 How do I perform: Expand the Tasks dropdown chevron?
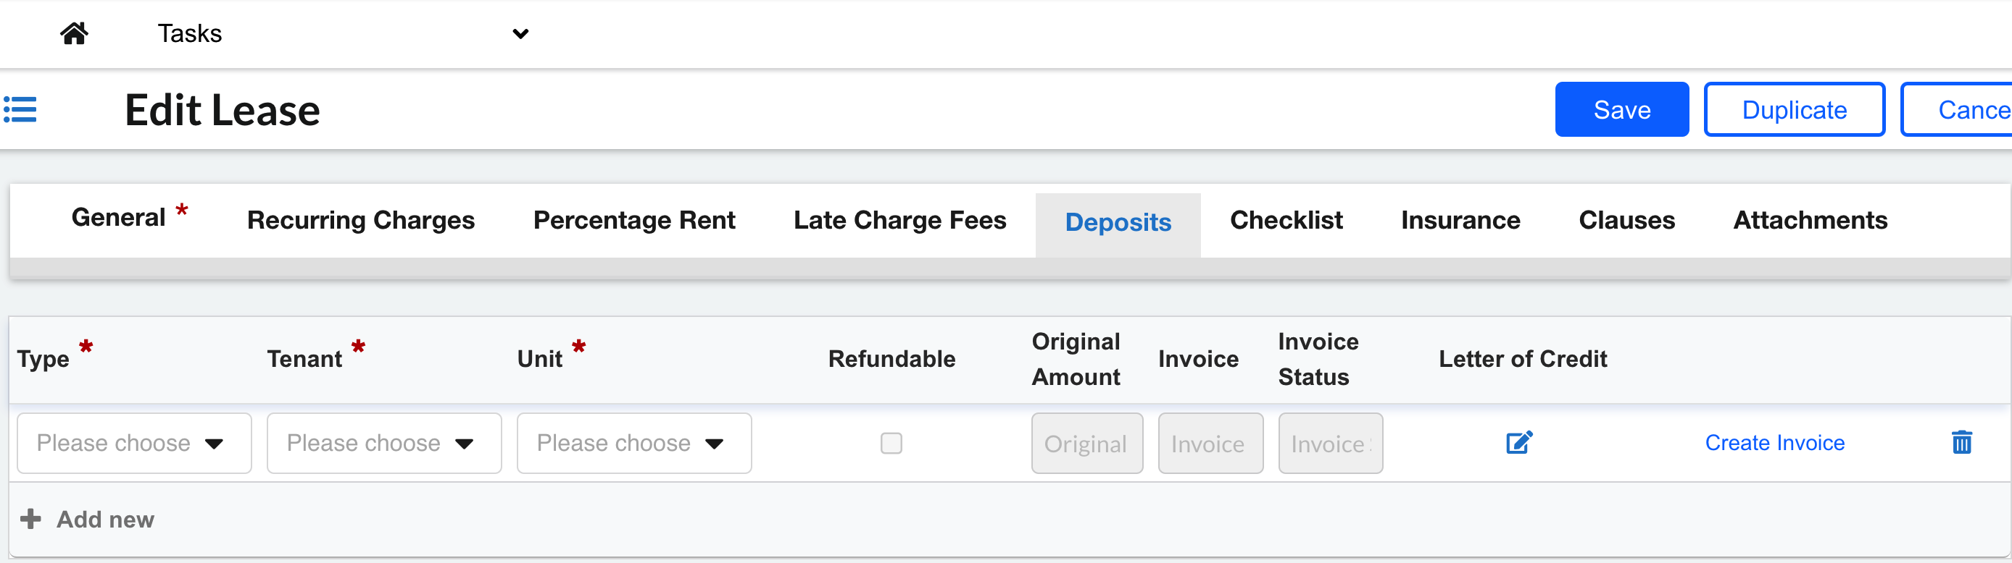520,33
